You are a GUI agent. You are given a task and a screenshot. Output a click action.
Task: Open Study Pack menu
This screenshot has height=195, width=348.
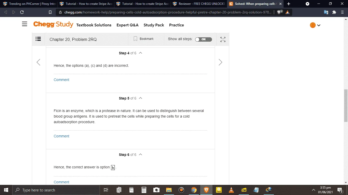point(154,25)
